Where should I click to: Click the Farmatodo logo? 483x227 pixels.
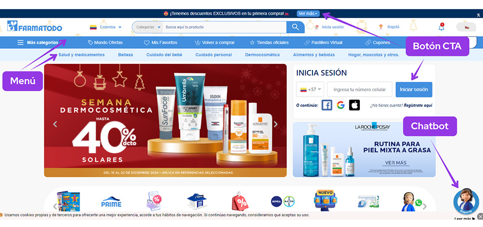point(34,27)
